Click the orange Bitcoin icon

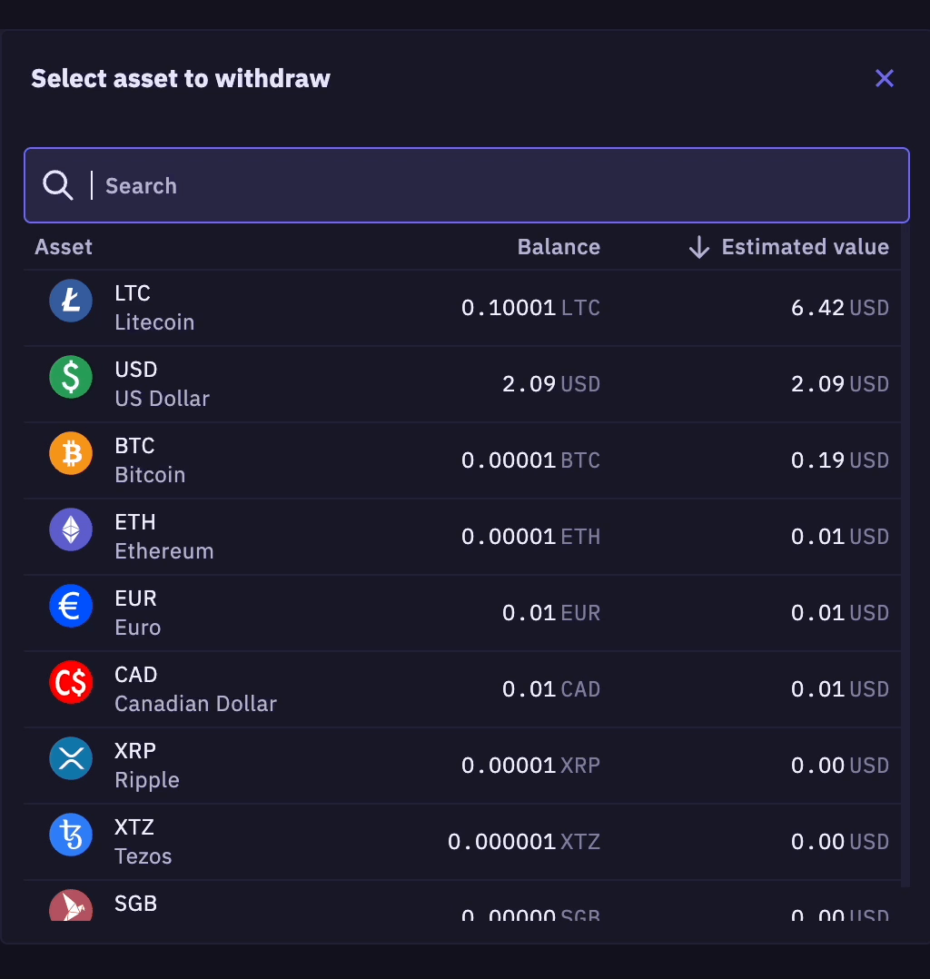coord(71,453)
